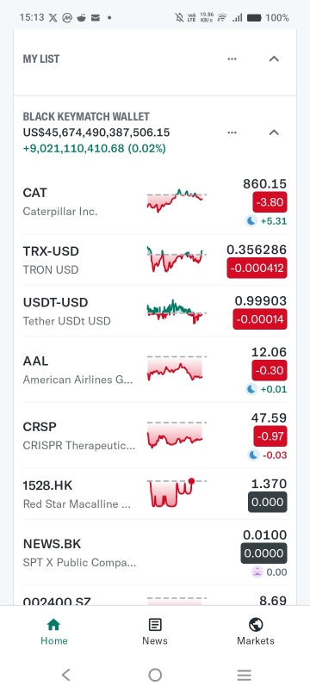Open the CRISPR Therapeutics CRSP row
This screenshot has width=310, height=692.
coord(155,436)
